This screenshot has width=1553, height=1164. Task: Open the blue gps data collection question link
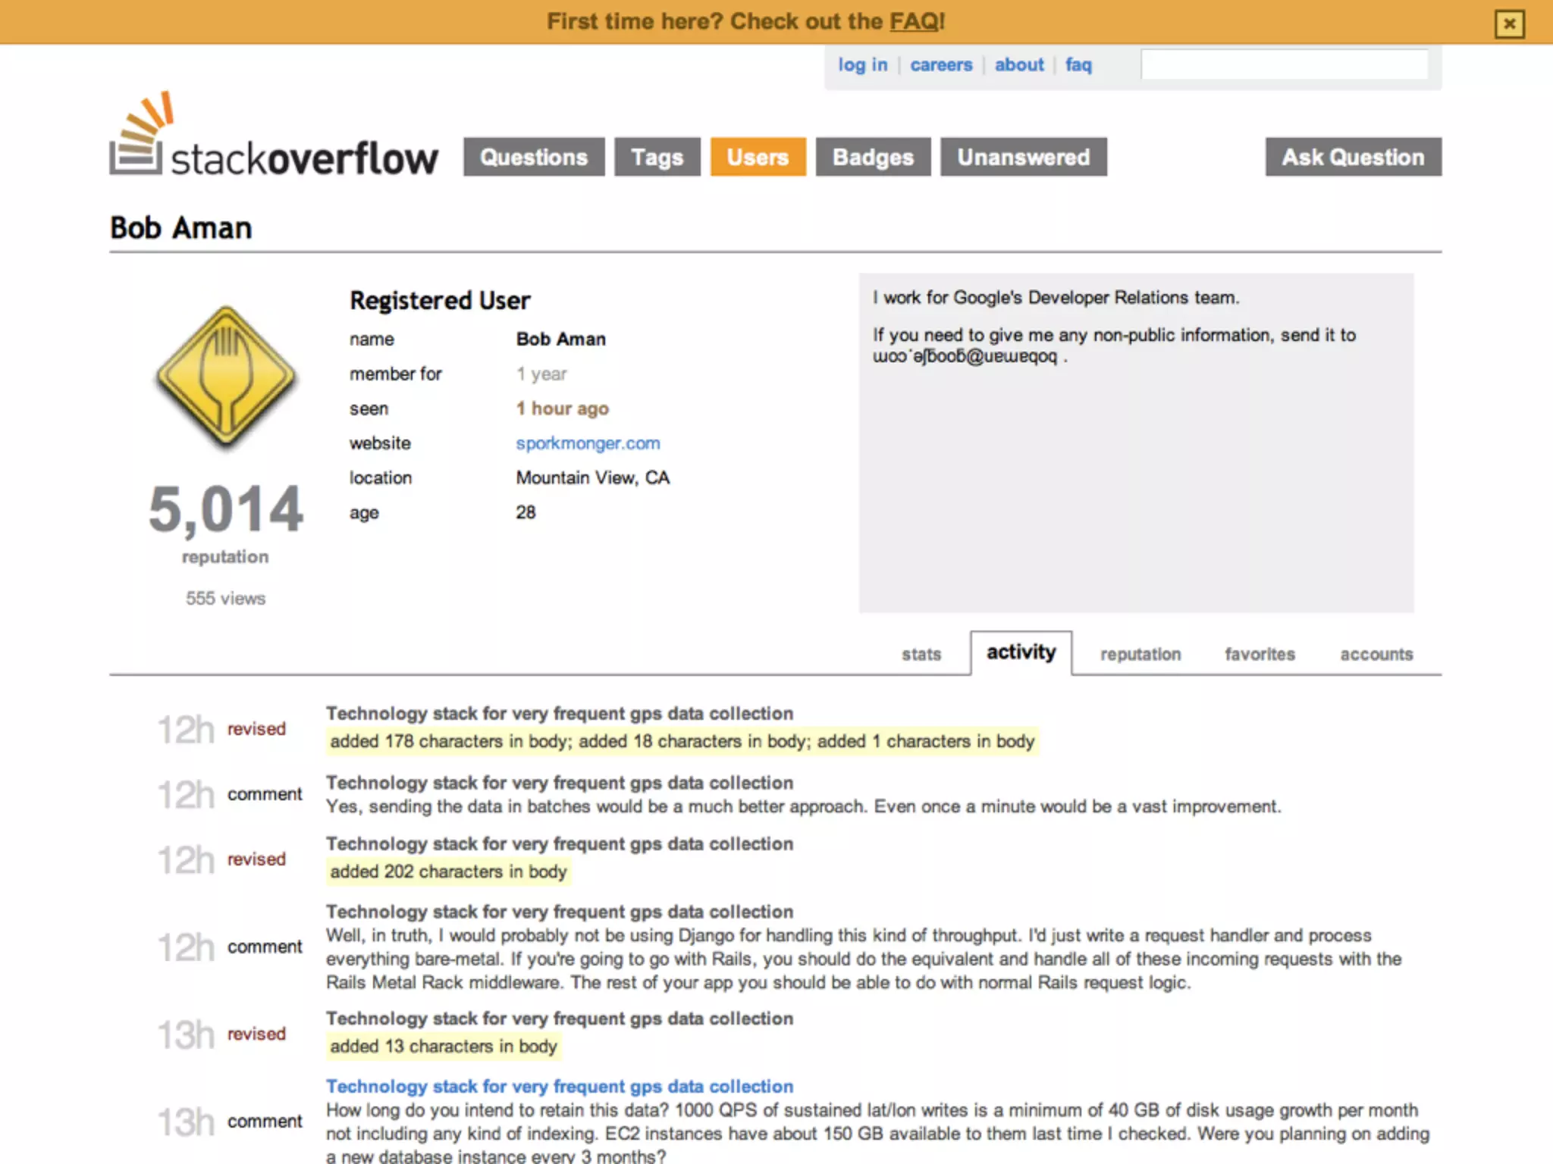click(560, 1086)
